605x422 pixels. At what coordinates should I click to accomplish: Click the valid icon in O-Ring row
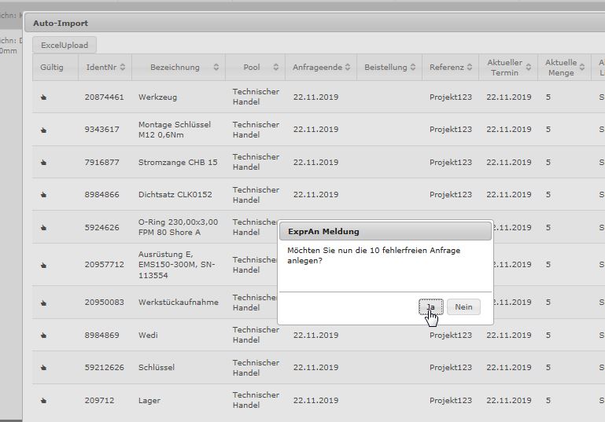coord(44,228)
